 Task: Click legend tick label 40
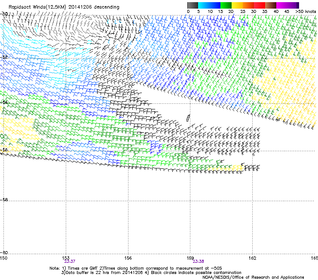click(x=276, y=12)
